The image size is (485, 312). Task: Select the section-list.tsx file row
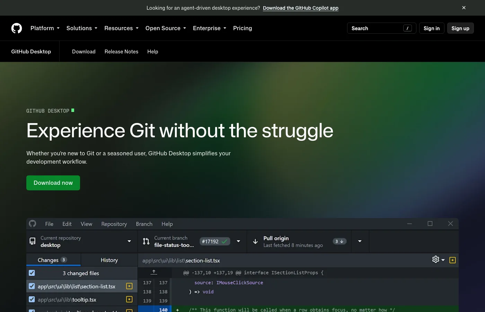tap(82, 286)
